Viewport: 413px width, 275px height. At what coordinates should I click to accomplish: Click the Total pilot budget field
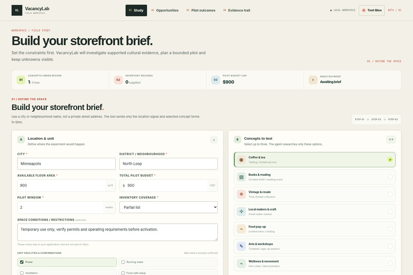169,185
